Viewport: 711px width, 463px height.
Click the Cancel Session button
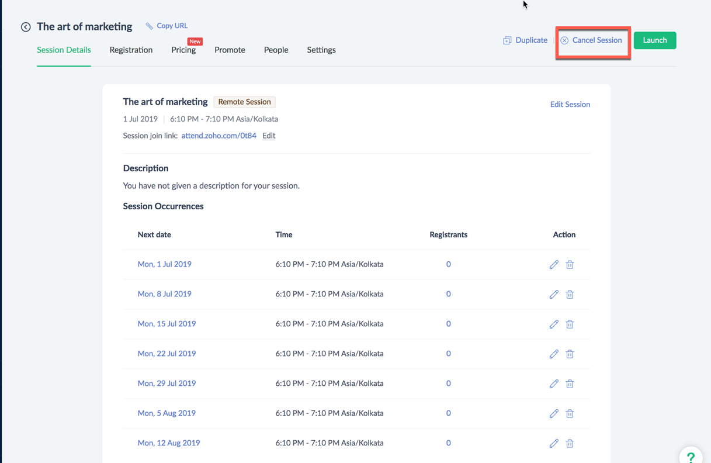[x=592, y=40]
